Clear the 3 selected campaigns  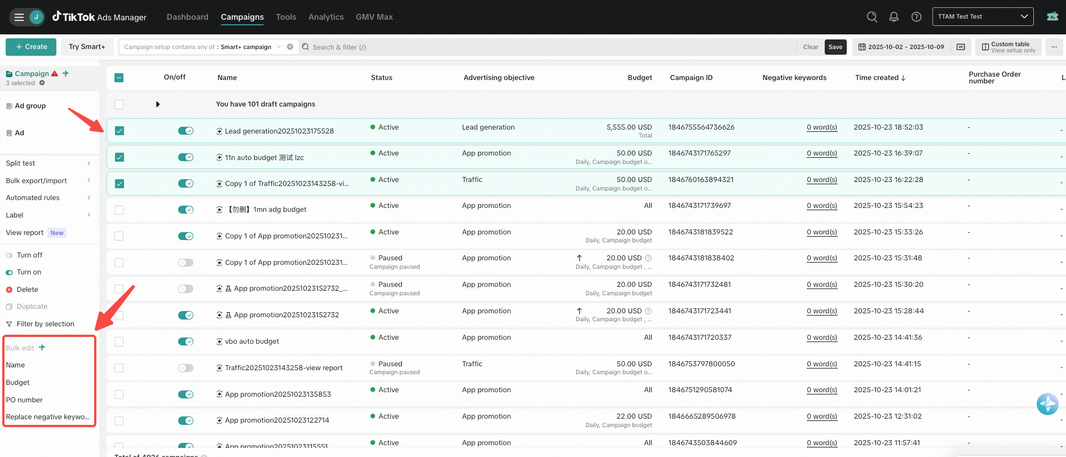42,83
